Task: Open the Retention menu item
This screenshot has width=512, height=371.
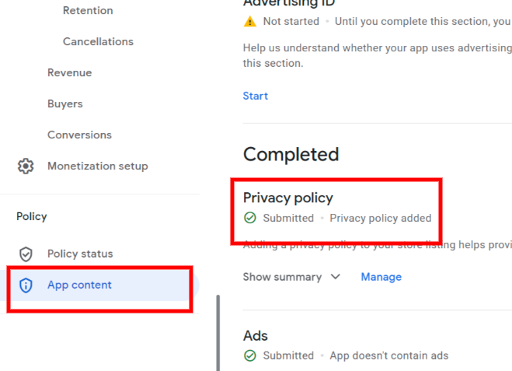Action: 88,11
